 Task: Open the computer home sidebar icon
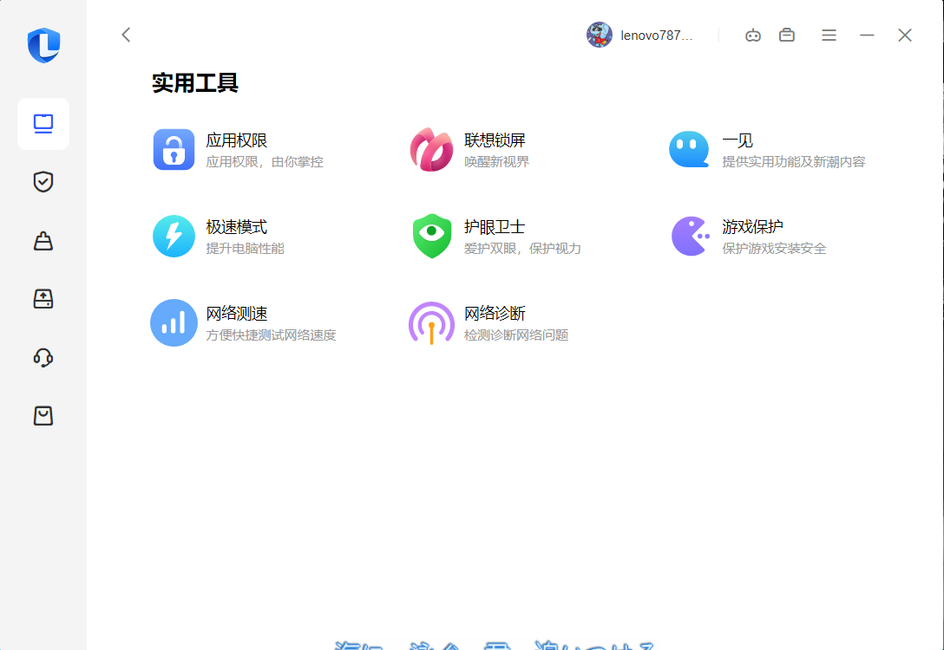pos(43,124)
